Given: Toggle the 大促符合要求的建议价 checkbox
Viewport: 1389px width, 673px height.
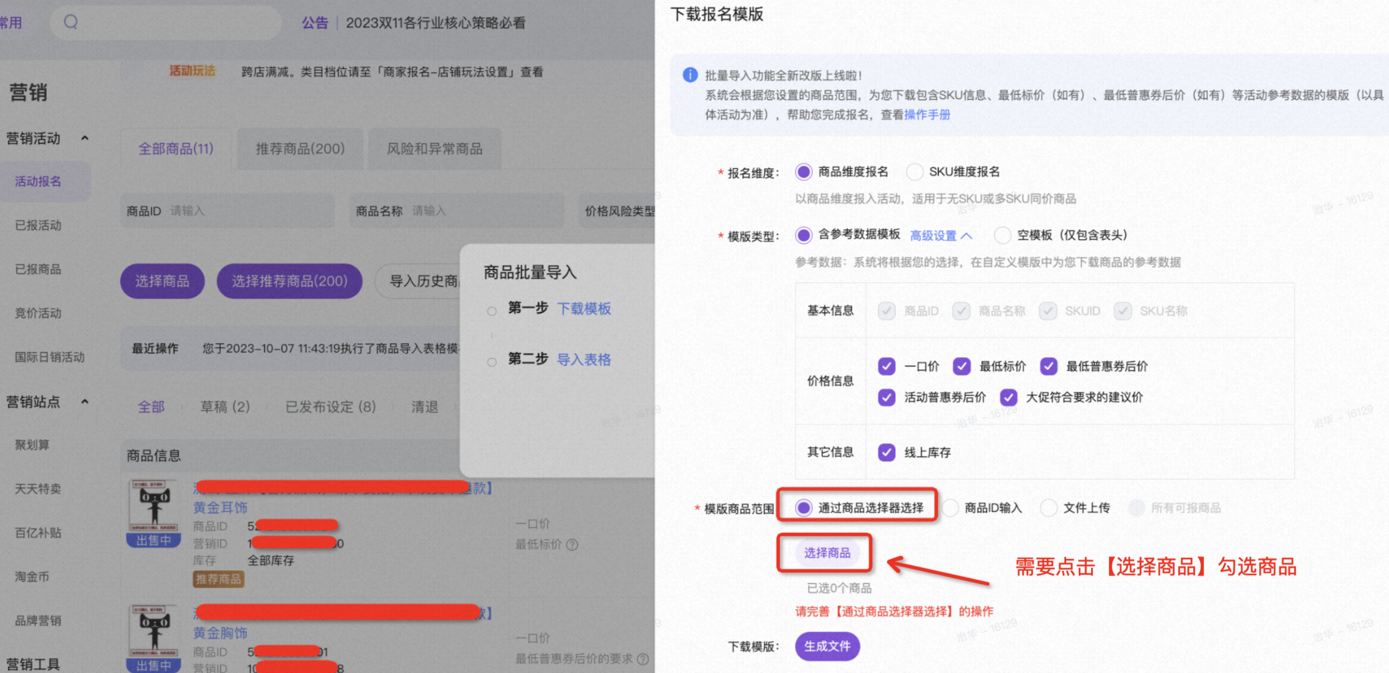Looking at the screenshot, I should tap(1009, 397).
